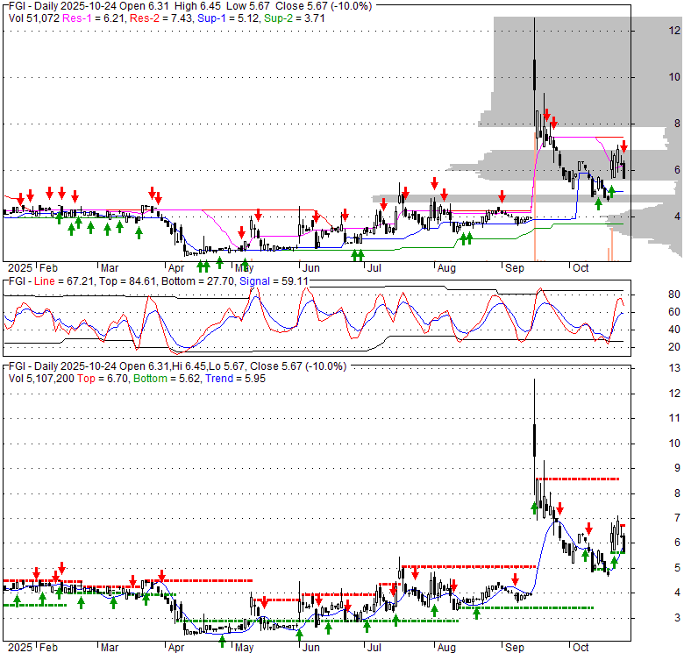Click the 10 price label on upper chart axis

pos(674,77)
